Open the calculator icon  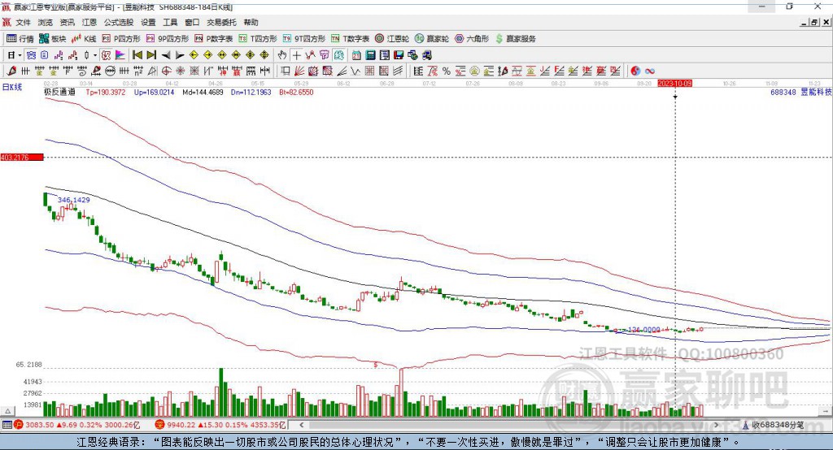point(370,55)
